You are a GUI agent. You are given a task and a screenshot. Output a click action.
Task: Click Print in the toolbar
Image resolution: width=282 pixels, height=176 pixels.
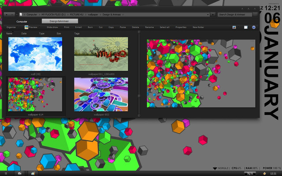[67, 27]
